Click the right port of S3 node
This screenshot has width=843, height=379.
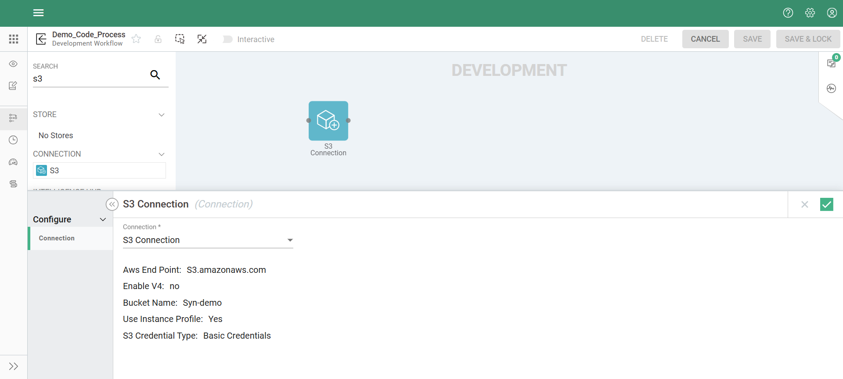pos(348,121)
